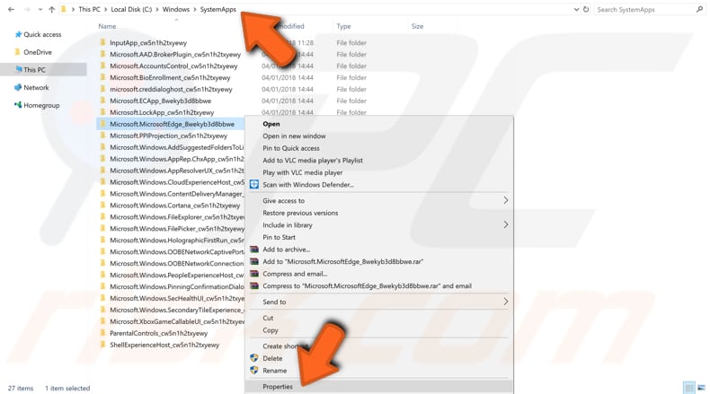Select the Microsoft.ECApp folder
The width and height of the screenshot is (710, 394).
coord(160,101)
